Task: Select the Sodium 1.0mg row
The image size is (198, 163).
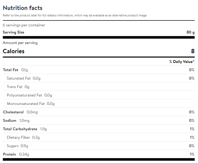Action: [x=16, y=120]
